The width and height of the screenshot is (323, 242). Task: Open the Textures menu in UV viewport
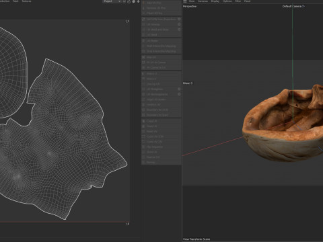(x=26, y=1)
